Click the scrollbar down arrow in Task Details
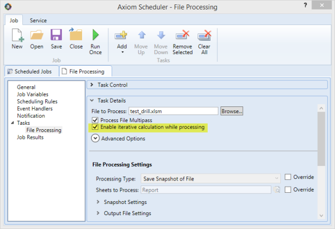 (321, 216)
